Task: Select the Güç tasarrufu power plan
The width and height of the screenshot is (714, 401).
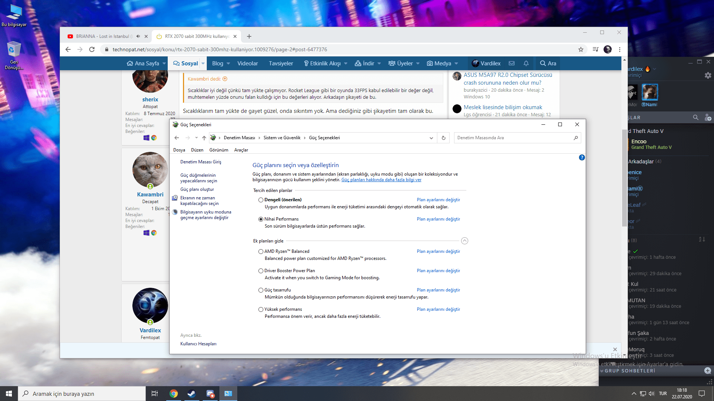Action: [261, 290]
